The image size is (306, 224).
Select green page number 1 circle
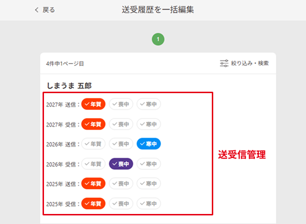click(x=158, y=39)
